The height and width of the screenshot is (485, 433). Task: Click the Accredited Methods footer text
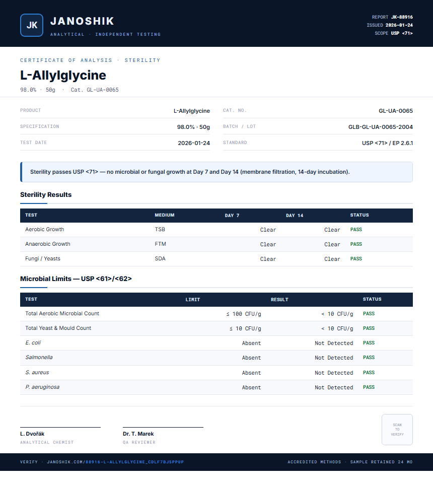click(x=314, y=462)
